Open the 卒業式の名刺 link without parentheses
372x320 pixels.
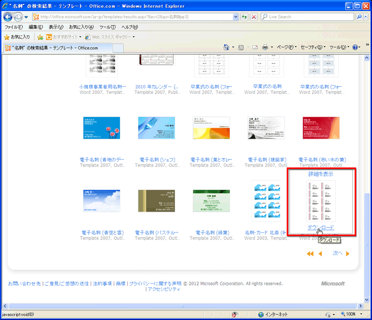pyautogui.click(x=267, y=86)
